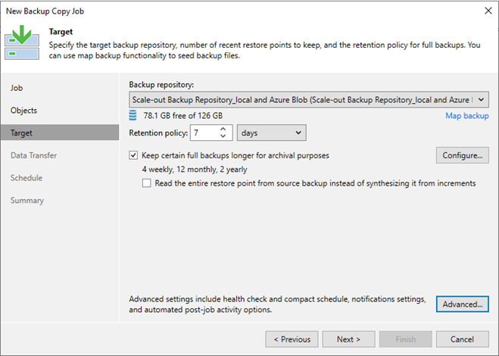Enable Read the entire restore point option

[146, 183]
